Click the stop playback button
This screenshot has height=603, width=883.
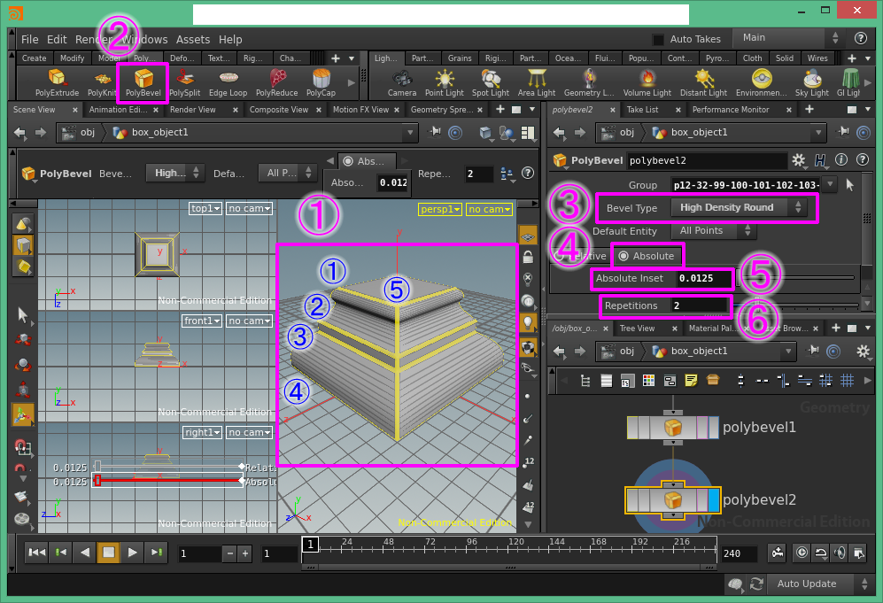[109, 553]
